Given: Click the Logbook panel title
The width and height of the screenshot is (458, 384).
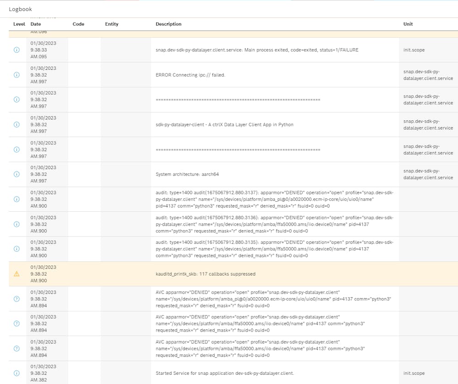Looking at the screenshot, I should pyautogui.click(x=20, y=9).
